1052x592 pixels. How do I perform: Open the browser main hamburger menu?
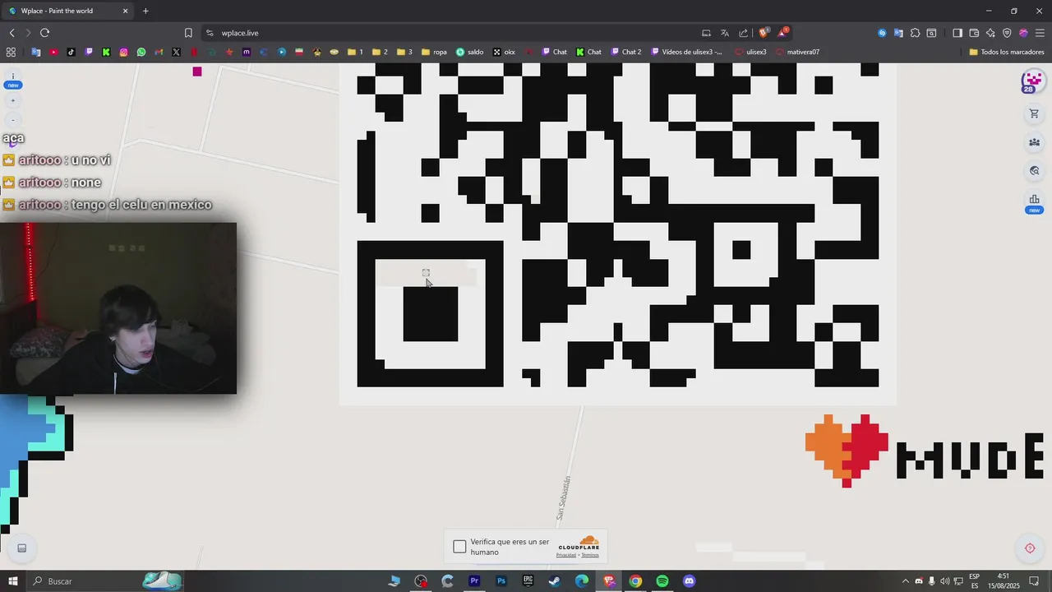coord(1040,33)
